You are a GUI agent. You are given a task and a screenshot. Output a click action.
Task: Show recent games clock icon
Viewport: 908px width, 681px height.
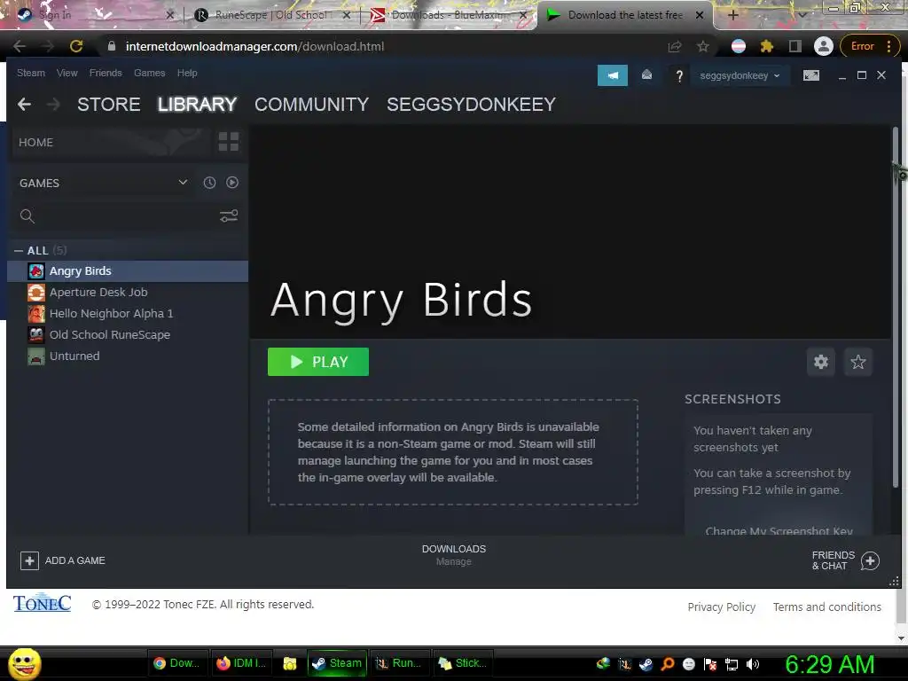coord(209,183)
